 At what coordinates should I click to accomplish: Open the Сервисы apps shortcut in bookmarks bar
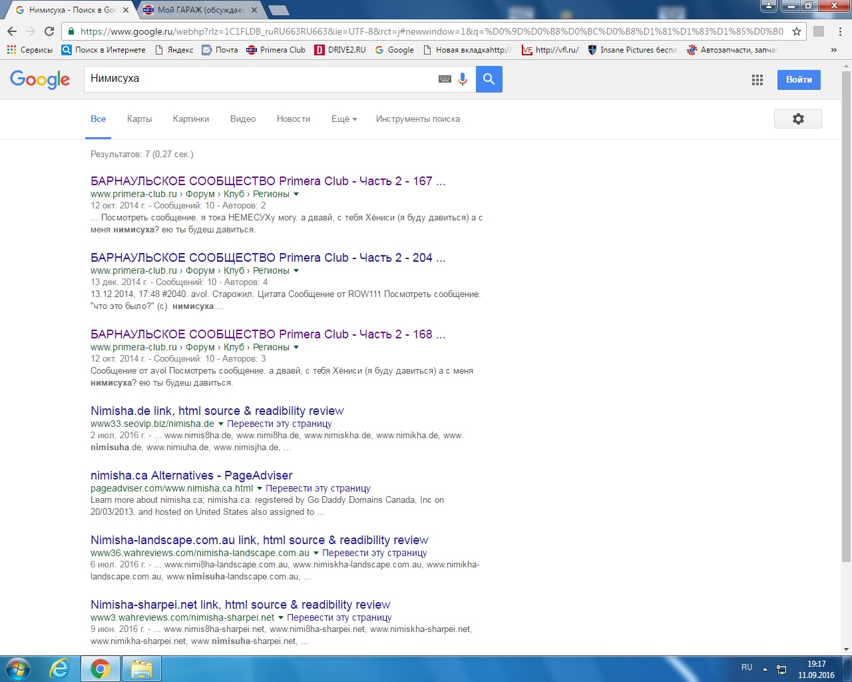30,50
